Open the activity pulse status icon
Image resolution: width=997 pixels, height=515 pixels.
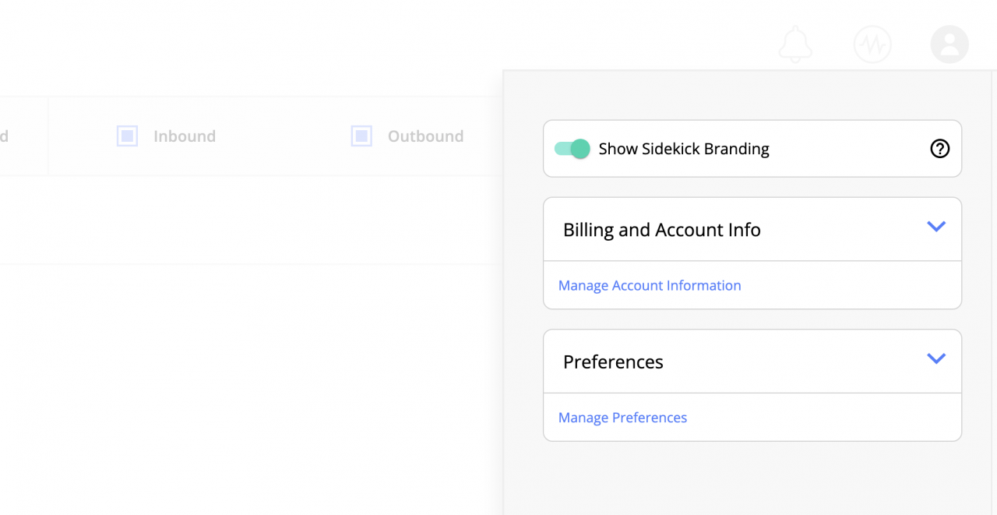pyautogui.click(x=872, y=44)
